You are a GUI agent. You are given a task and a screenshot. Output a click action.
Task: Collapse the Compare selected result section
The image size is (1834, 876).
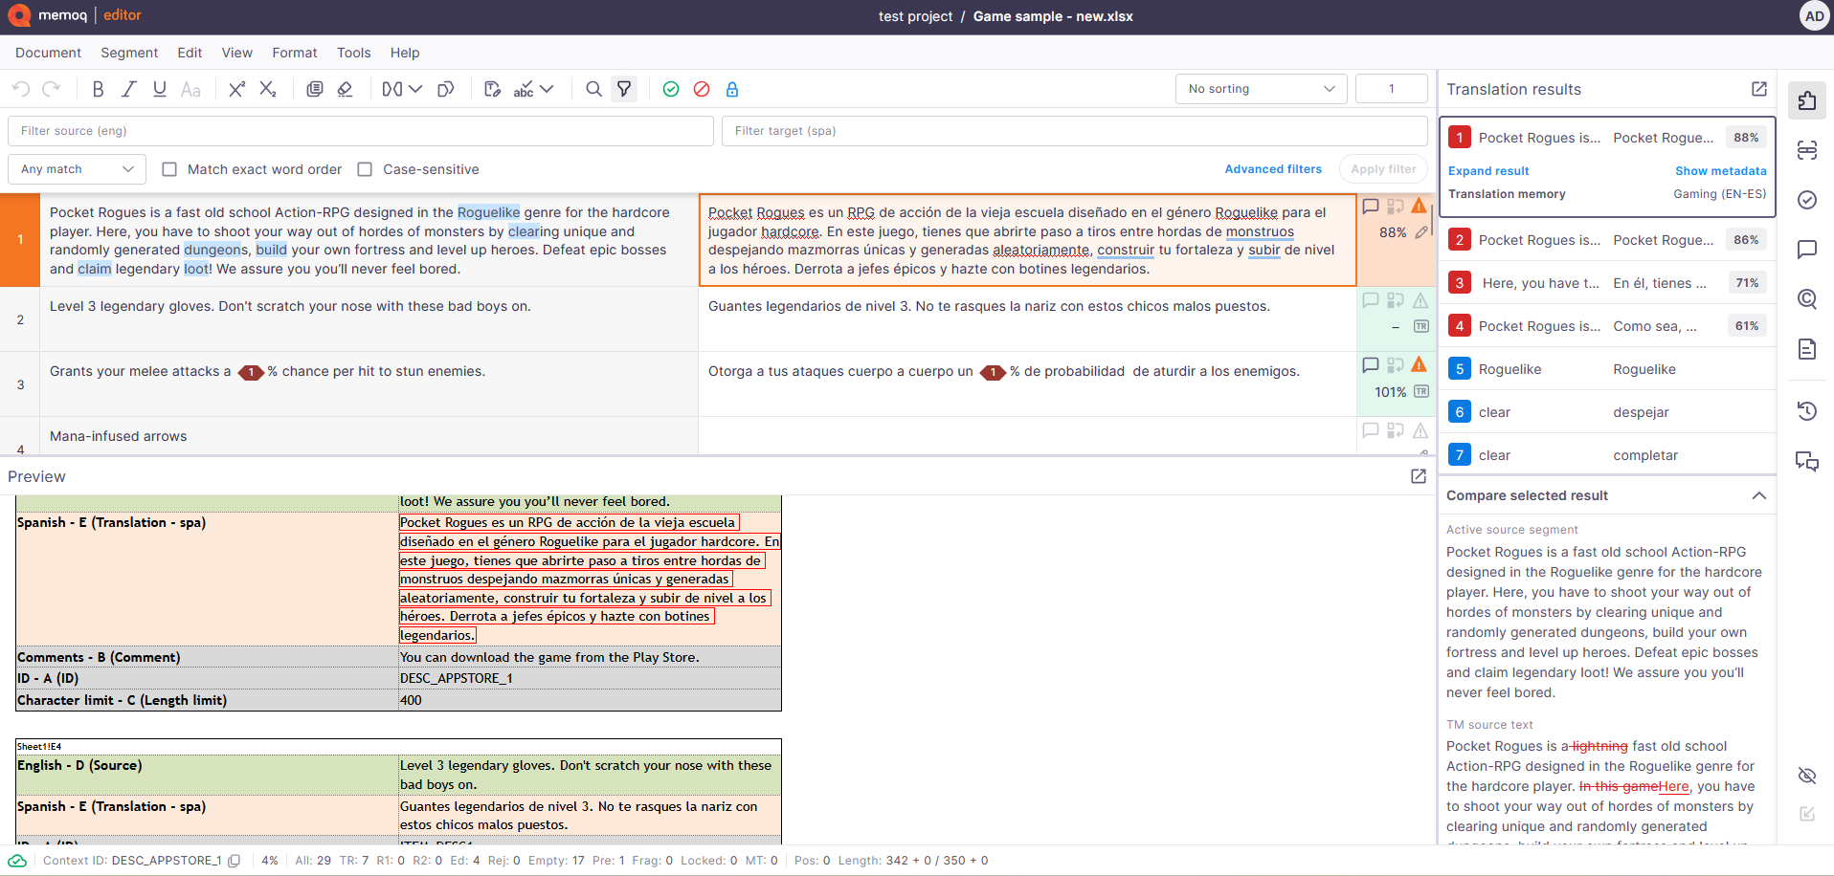(1759, 495)
